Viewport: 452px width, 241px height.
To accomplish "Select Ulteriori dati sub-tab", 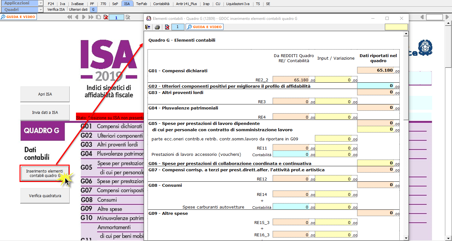I will tap(78, 9).
